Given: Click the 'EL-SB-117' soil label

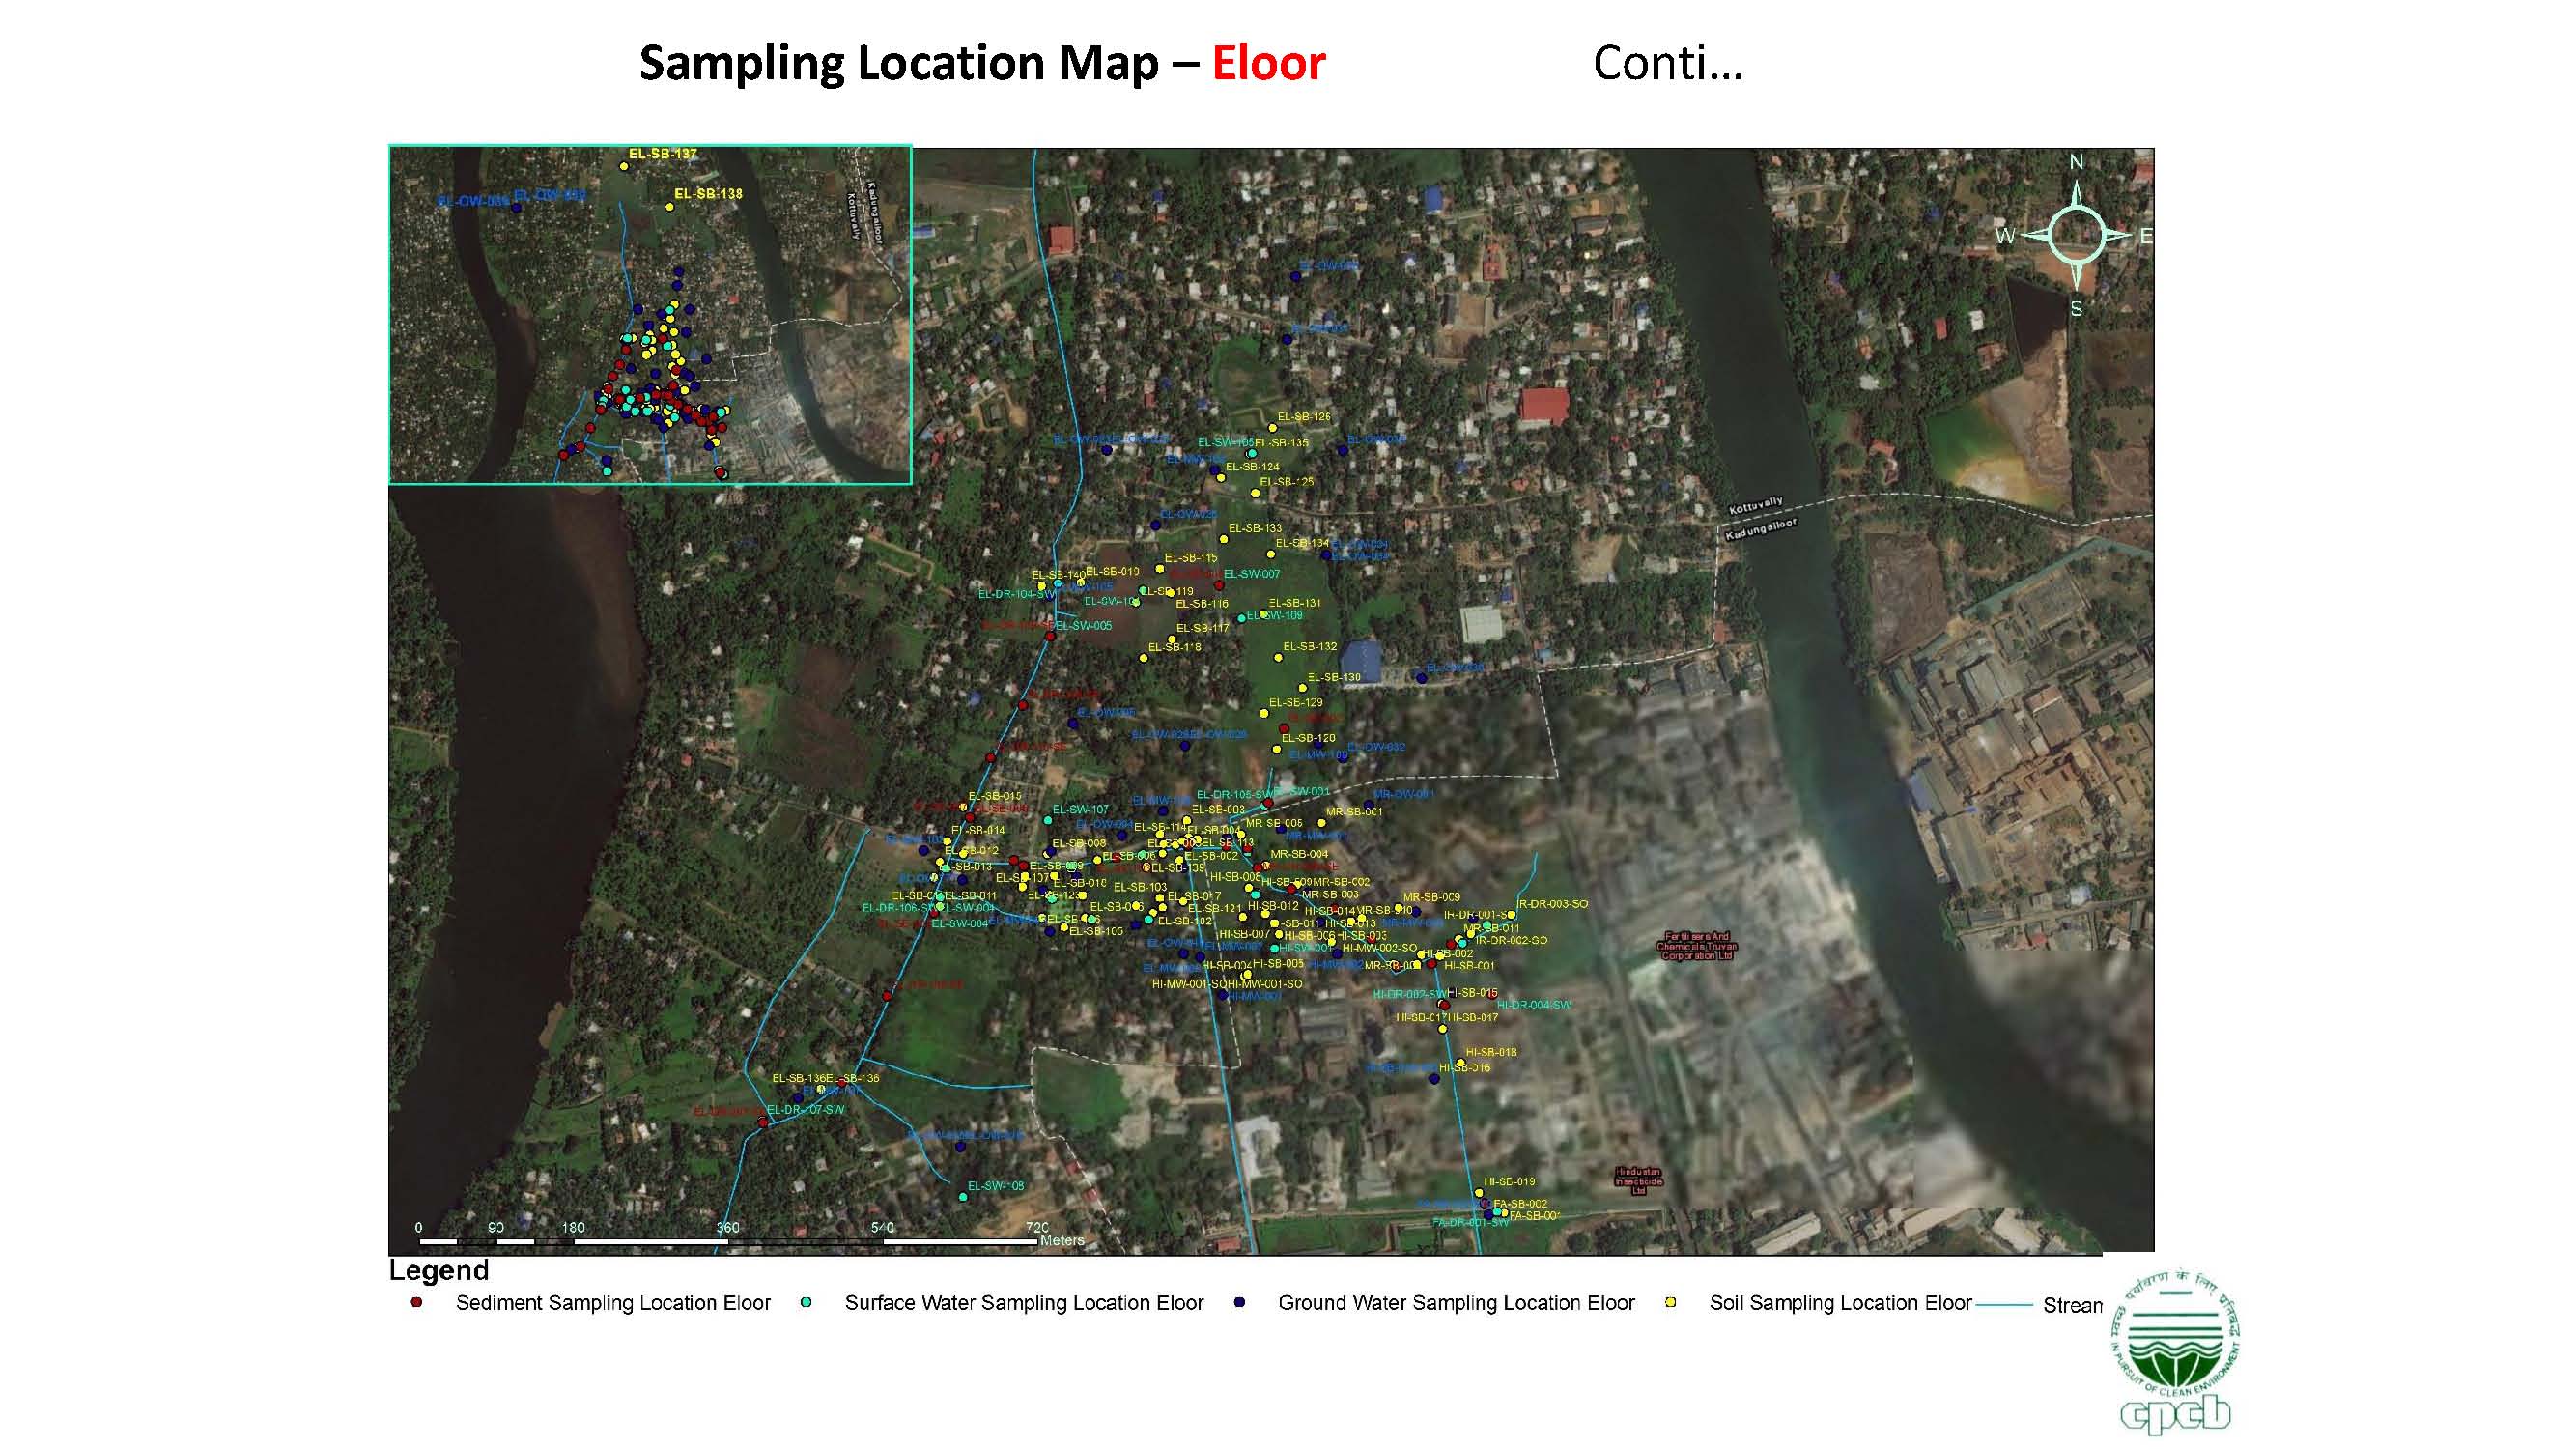Looking at the screenshot, I should click(1202, 628).
